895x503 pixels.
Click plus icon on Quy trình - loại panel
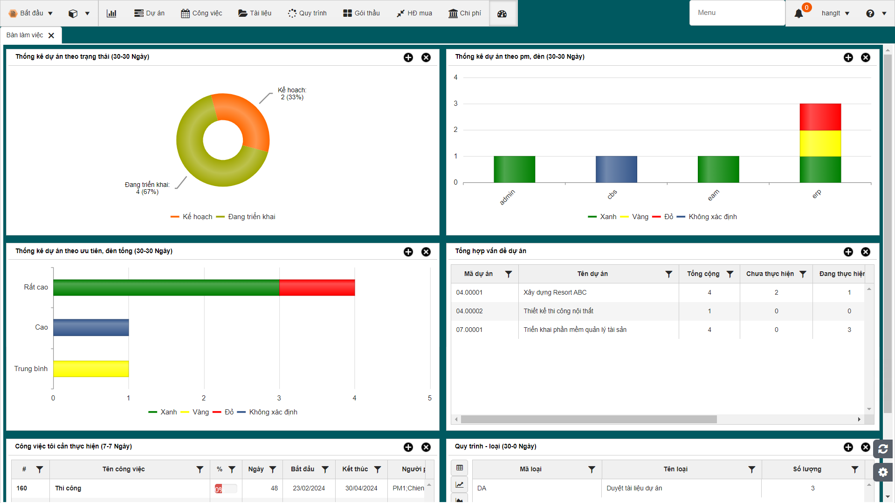(x=848, y=447)
